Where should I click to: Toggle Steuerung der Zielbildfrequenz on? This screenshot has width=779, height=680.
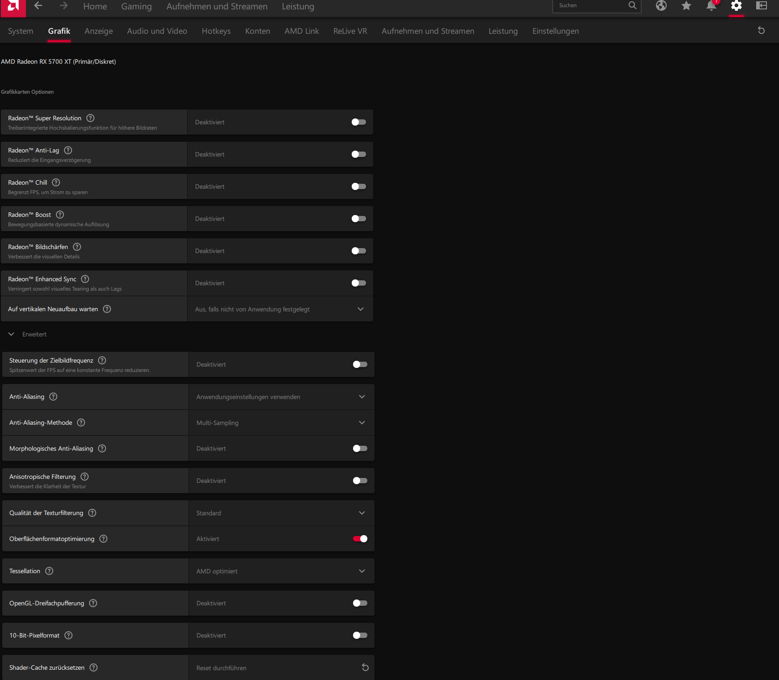point(360,364)
